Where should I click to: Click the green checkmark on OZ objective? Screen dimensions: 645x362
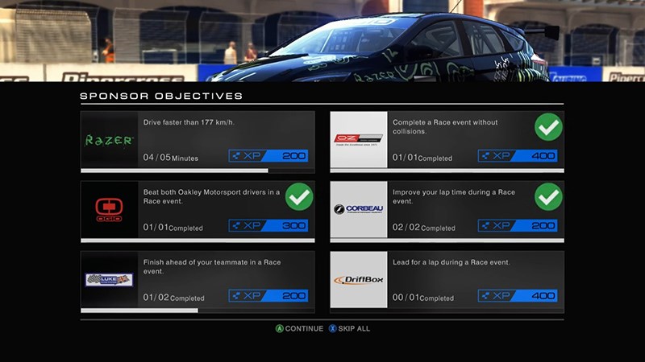pyautogui.click(x=548, y=127)
